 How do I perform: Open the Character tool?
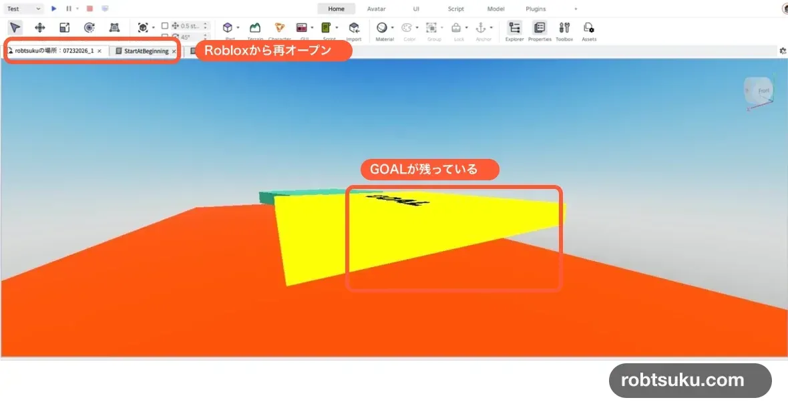(x=279, y=27)
